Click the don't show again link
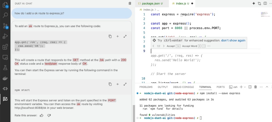Viewport: 272px width, 122px height. pos(233,40)
